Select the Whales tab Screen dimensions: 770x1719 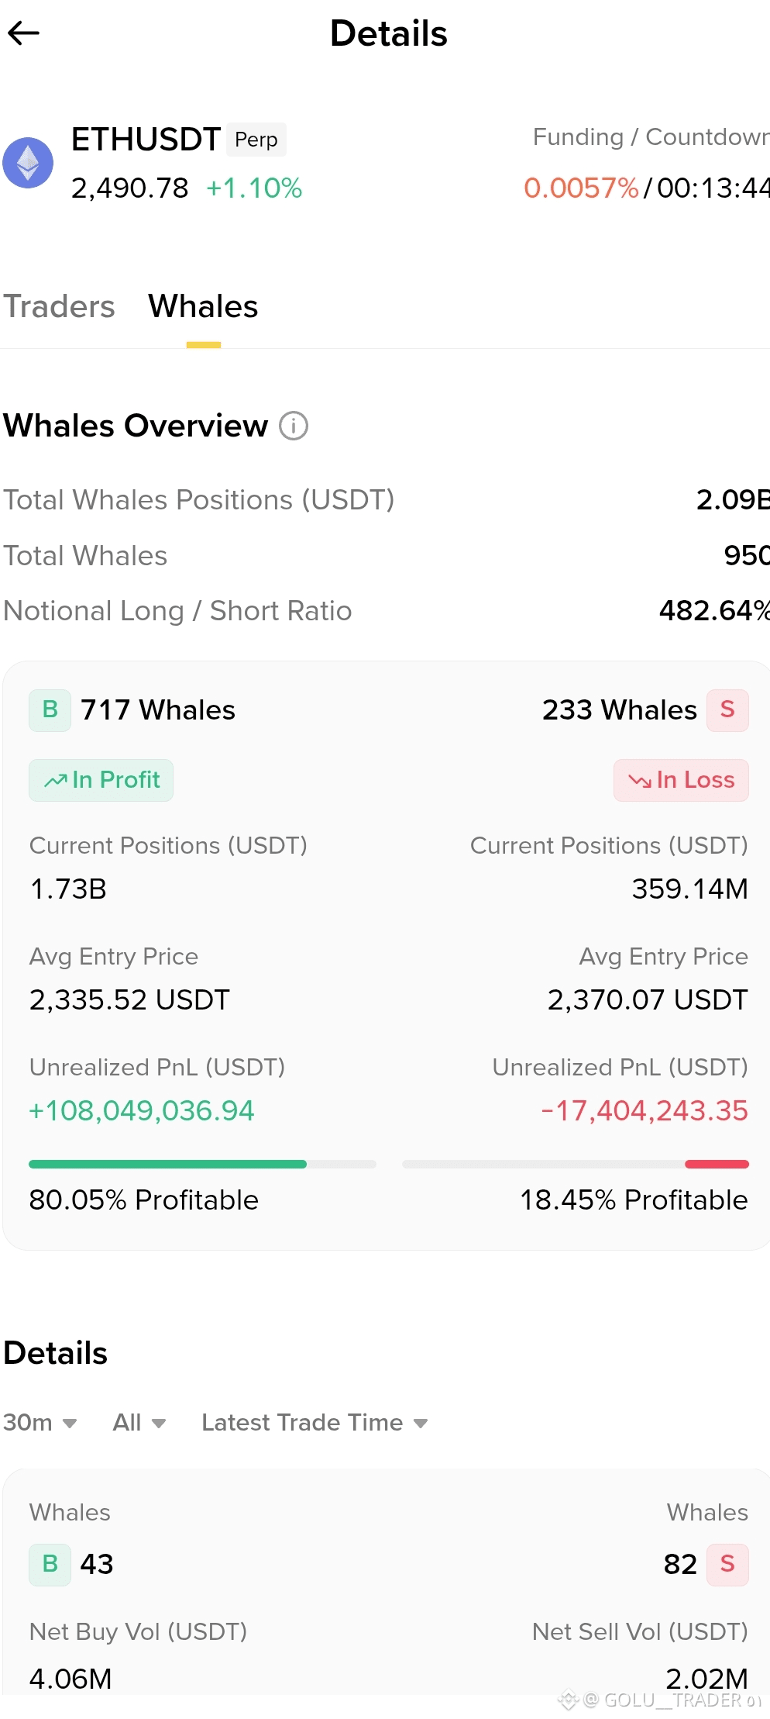tap(203, 306)
